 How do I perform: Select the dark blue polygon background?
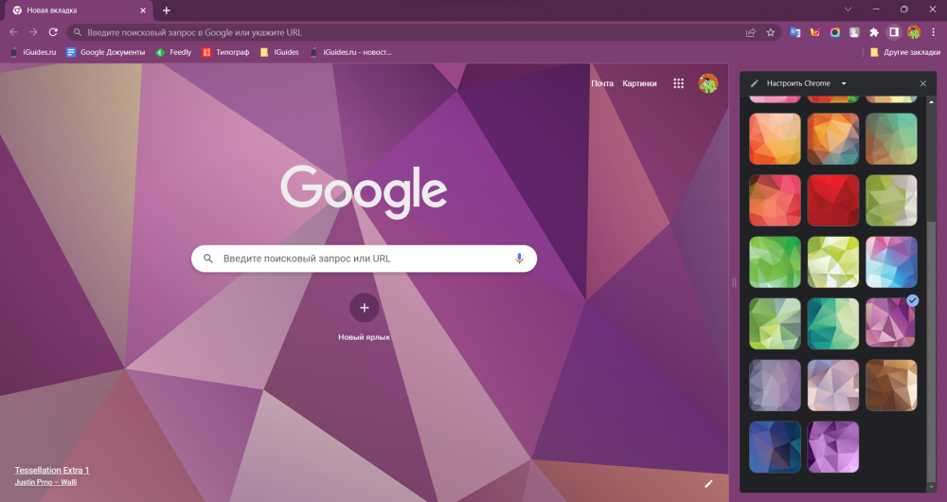click(x=775, y=447)
